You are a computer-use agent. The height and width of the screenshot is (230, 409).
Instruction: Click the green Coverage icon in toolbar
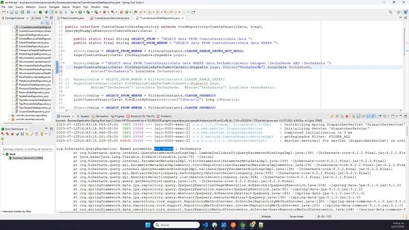pyautogui.click(x=88, y=12)
